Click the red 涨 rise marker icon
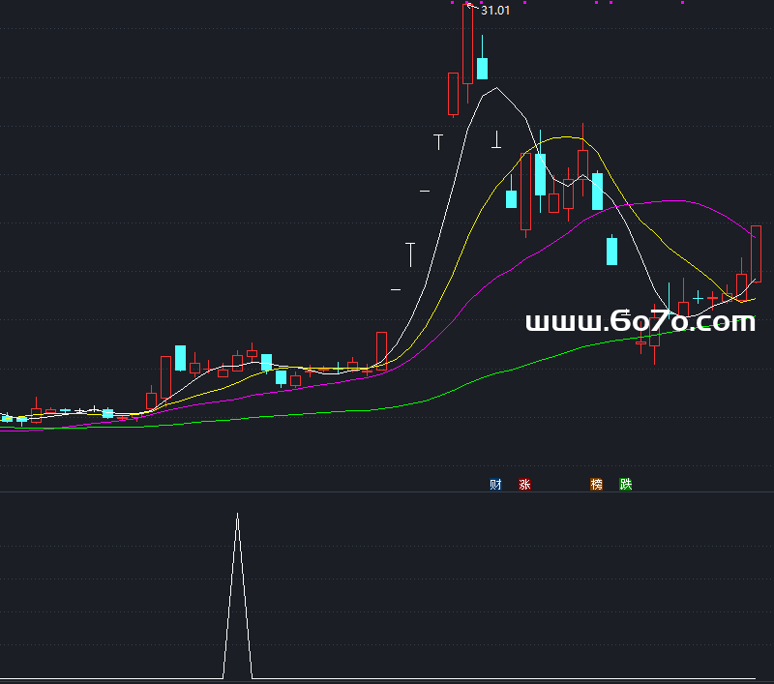Image resolution: width=774 pixels, height=684 pixels. point(524,485)
